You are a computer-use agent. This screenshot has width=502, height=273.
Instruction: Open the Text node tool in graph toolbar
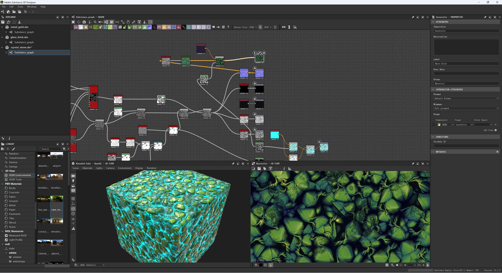coord(169,27)
